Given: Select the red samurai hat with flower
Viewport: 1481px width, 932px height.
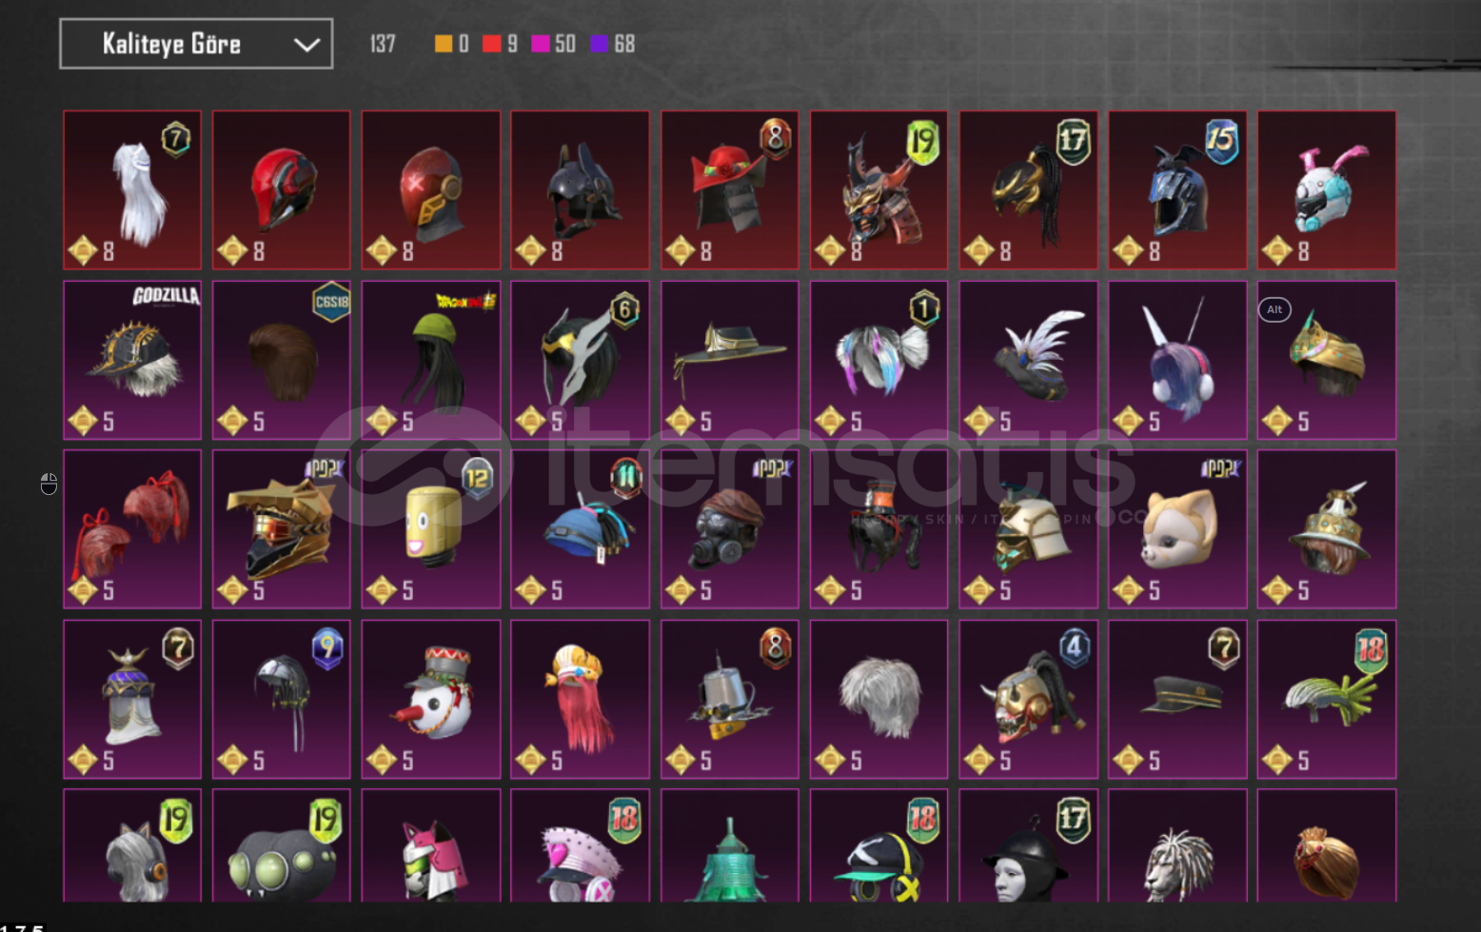Looking at the screenshot, I should coord(730,189).
